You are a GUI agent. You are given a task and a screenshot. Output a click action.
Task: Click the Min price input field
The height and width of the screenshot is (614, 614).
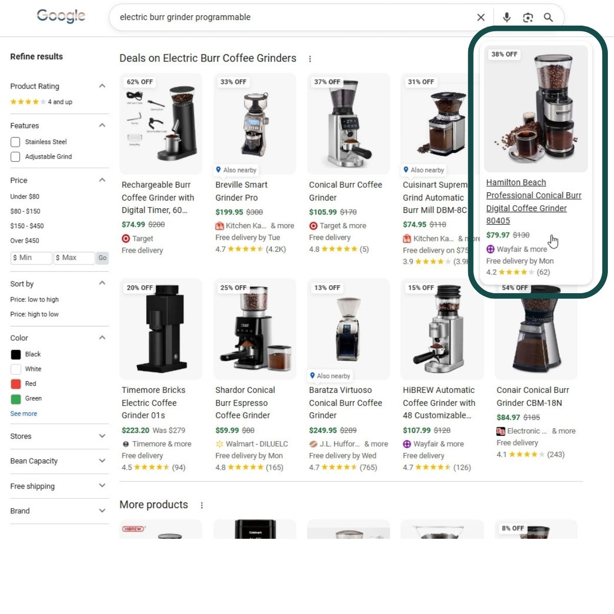(31, 258)
